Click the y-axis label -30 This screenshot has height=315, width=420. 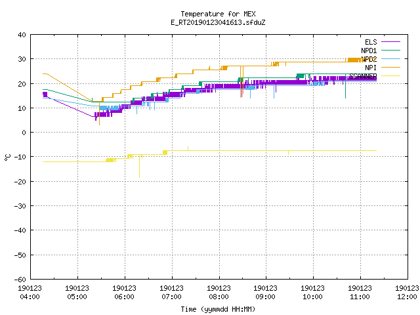coord(20,206)
